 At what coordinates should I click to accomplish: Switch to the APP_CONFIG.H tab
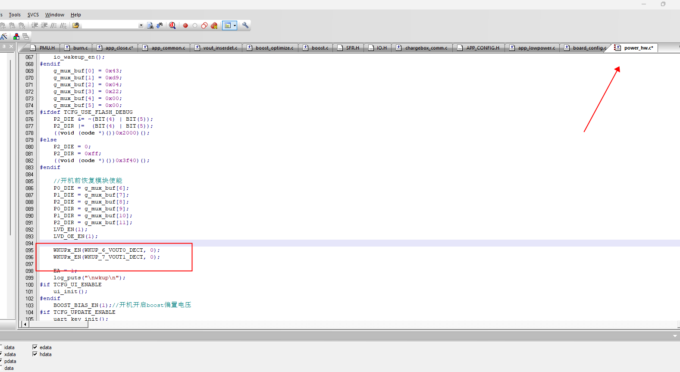(479, 48)
